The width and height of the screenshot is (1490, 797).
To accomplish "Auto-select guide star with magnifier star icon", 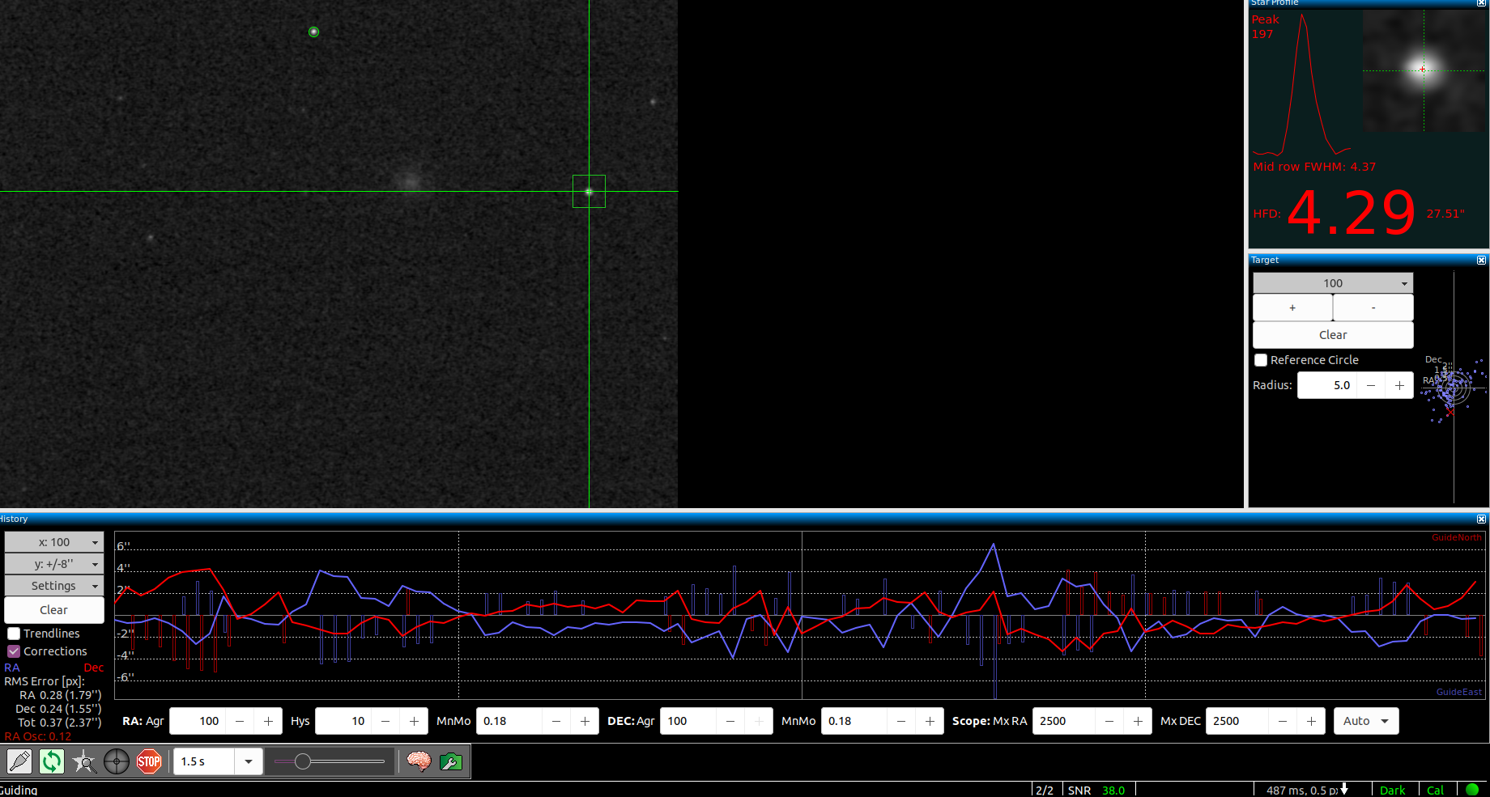I will (x=84, y=761).
